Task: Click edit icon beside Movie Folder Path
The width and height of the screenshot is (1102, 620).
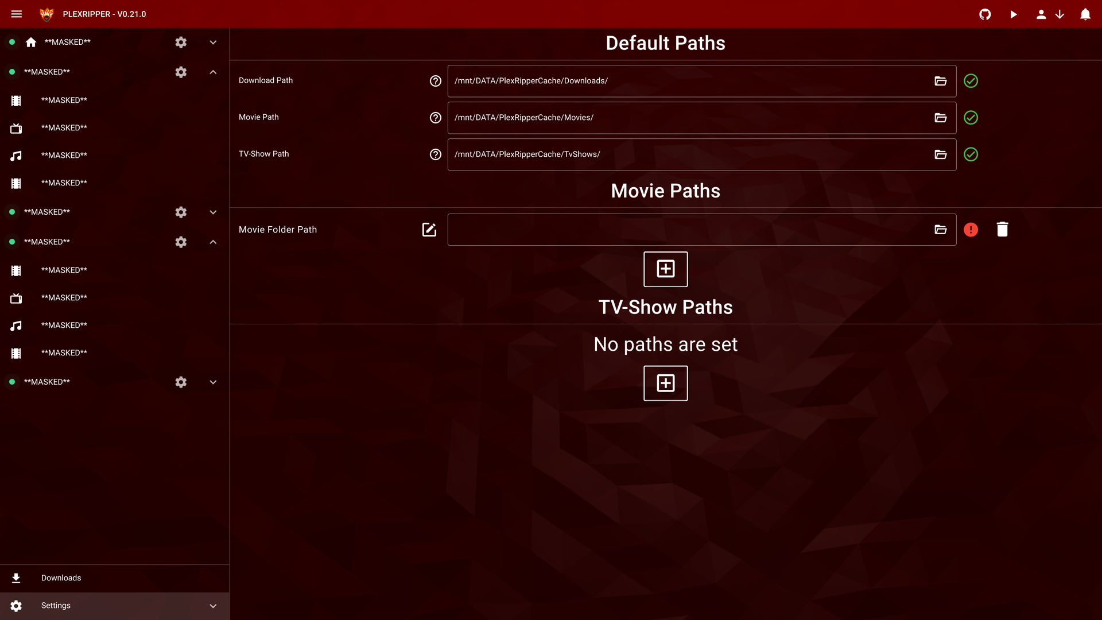Action: (x=429, y=230)
